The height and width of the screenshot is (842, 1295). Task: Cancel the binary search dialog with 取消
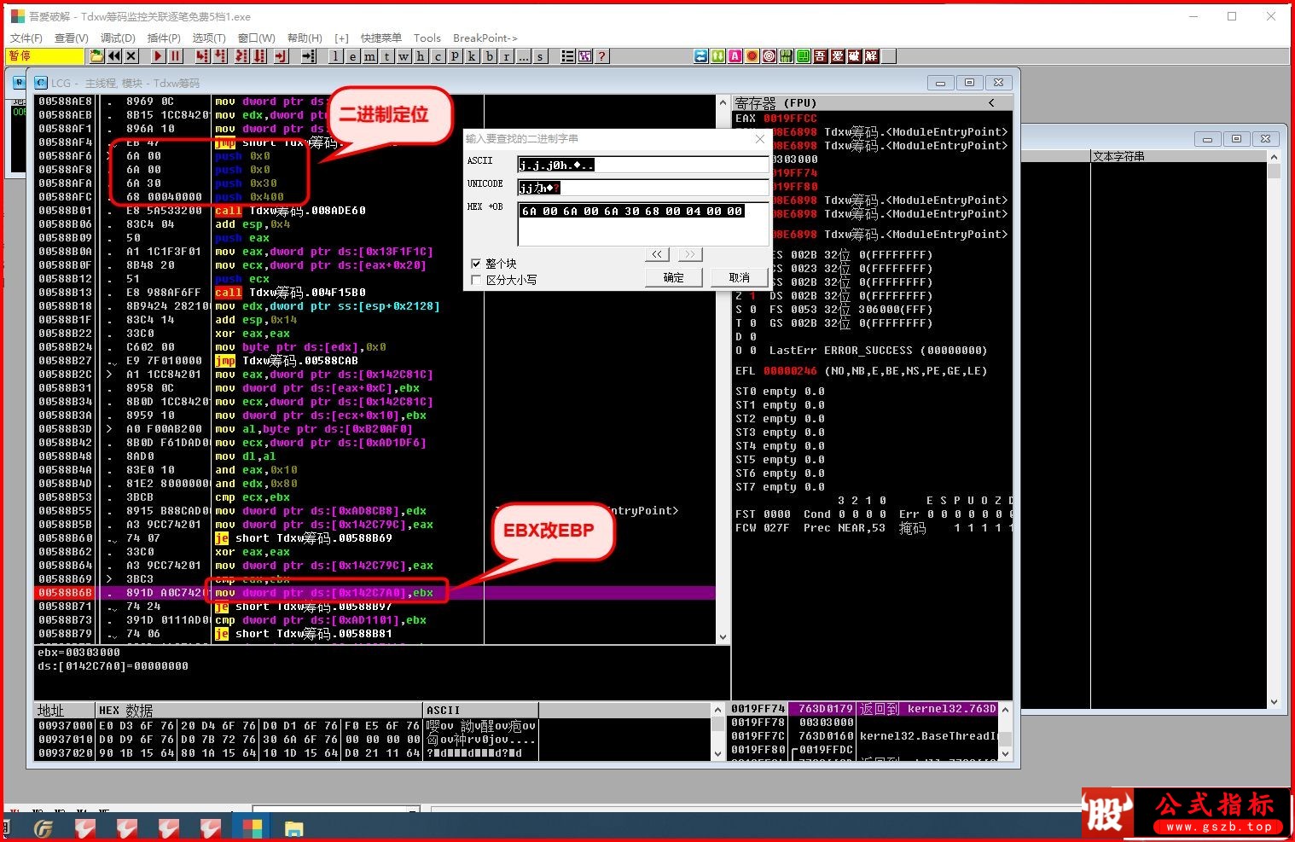tap(739, 277)
